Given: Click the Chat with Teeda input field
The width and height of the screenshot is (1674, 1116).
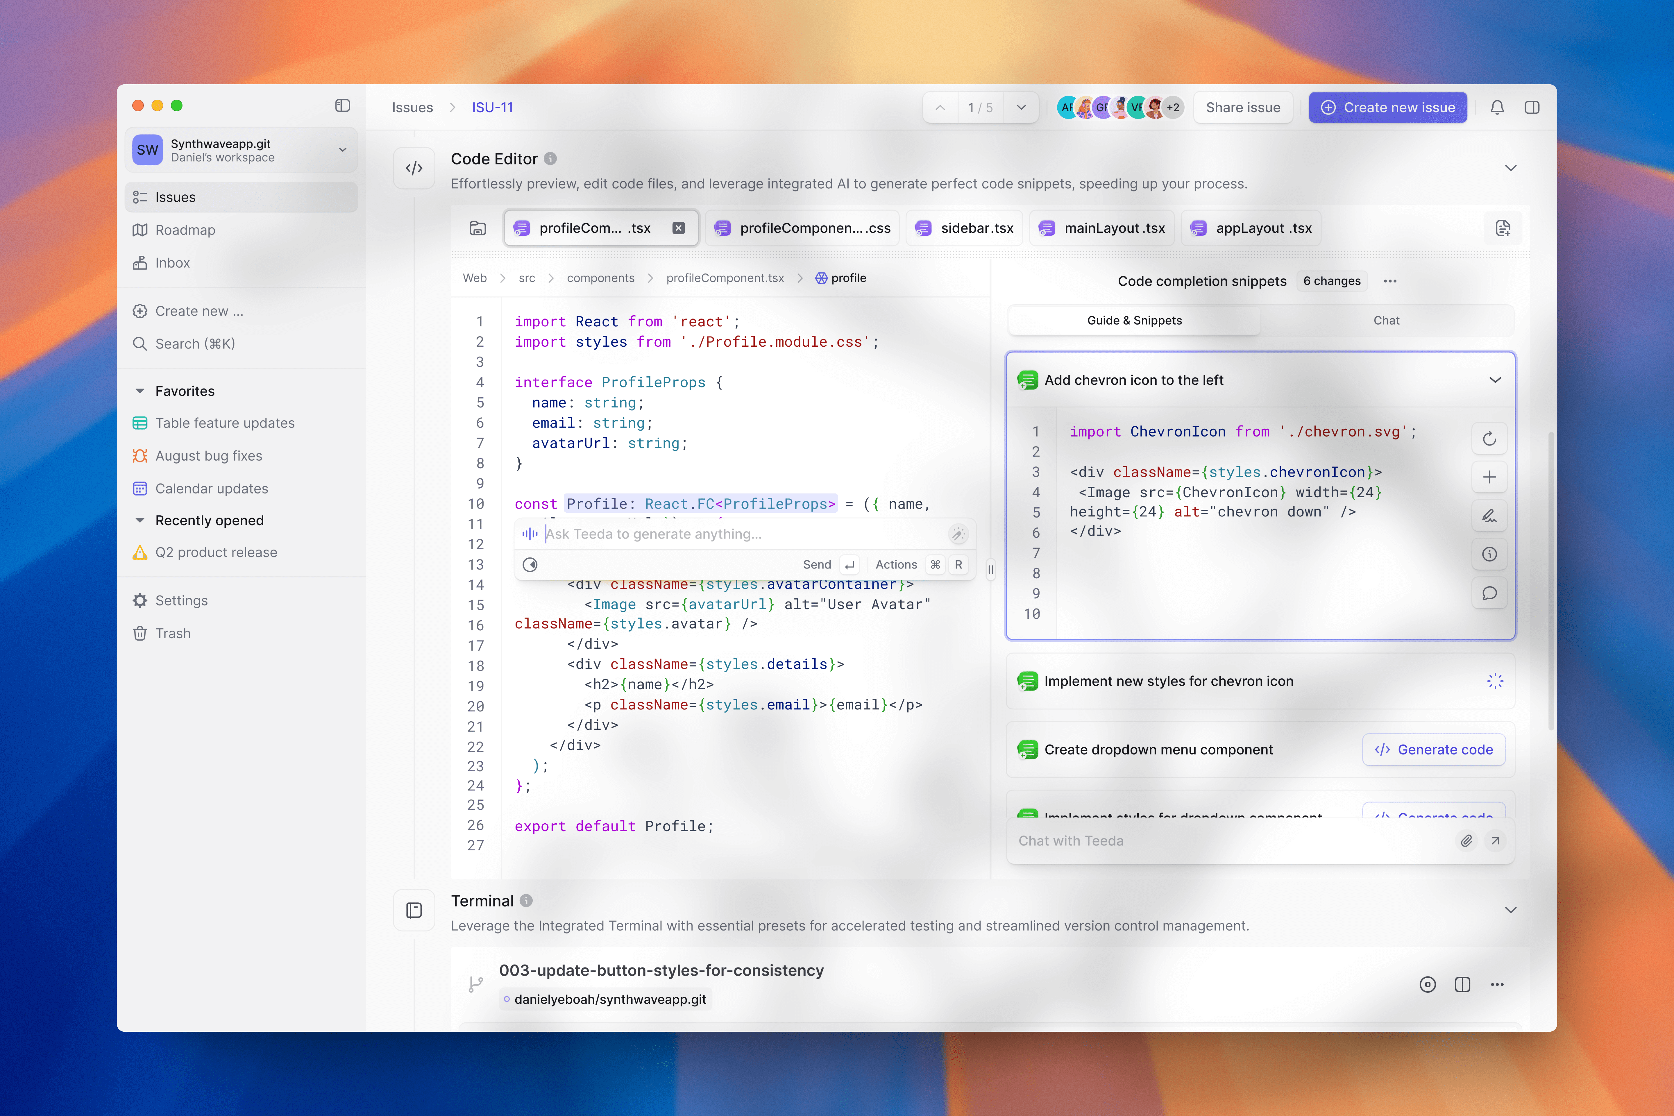Looking at the screenshot, I should tap(1224, 840).
